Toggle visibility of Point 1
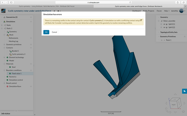 point(162,40)
